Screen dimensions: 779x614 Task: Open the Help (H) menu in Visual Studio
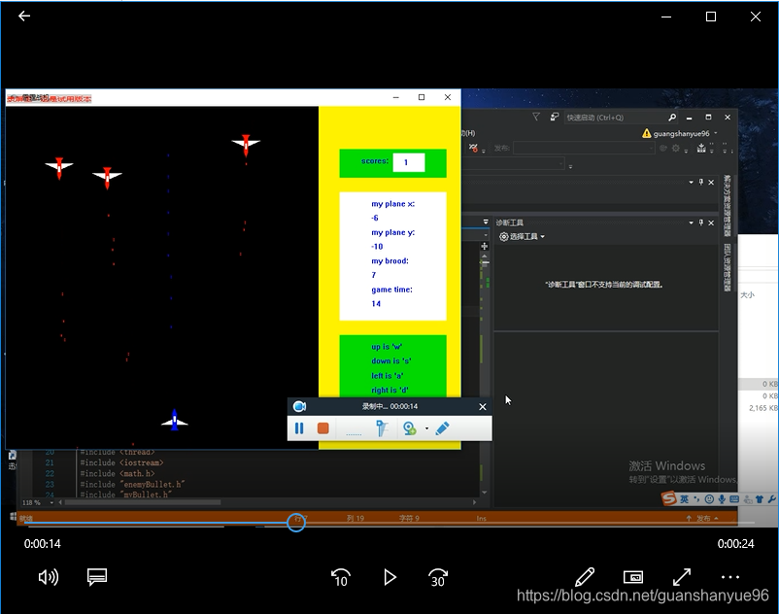pos(468,133)
